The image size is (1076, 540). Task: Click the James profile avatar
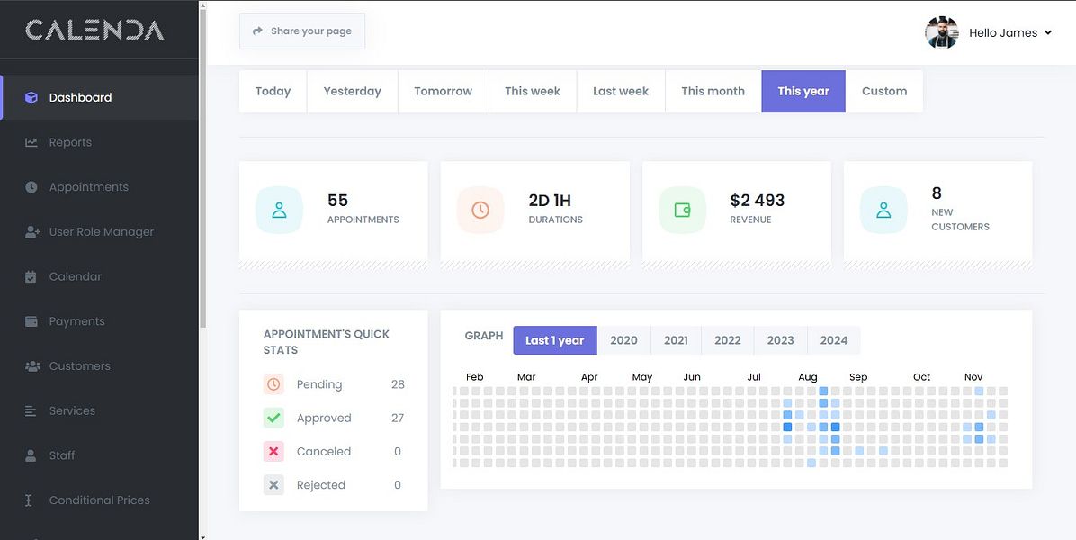pos(941,33)
